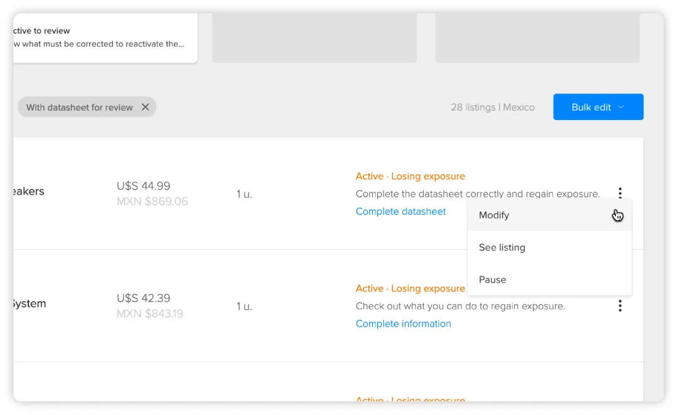This screenshot has width=678, height=415.
Task: Click the Bulk edit button label
Action: tap(591, 107)
